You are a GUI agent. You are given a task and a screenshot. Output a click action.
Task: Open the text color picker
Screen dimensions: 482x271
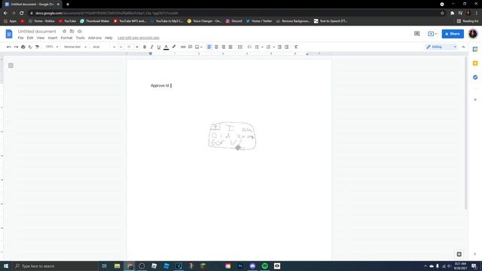click(x=166, y=47)
